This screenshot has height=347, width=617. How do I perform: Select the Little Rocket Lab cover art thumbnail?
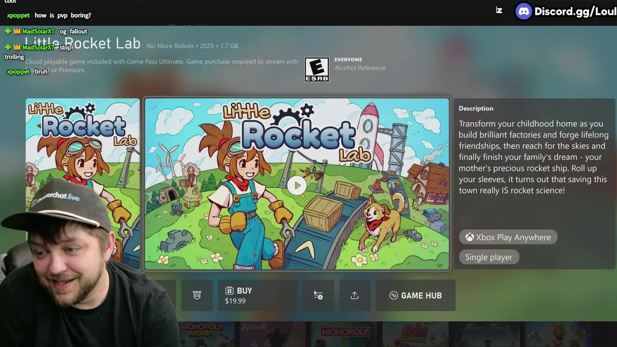tap(82, 184)
